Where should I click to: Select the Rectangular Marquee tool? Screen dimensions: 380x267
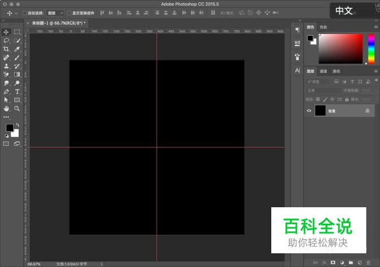point(17,32)
